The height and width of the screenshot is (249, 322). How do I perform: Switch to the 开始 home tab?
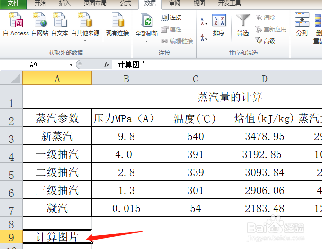(x=40, y=3)
